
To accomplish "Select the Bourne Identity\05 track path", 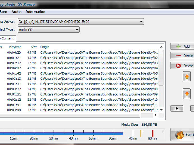I will pyautogui.click(x=99, y=73).
